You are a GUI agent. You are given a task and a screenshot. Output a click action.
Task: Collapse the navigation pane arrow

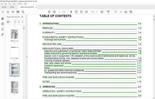pyautogui.click(x=26, y=57)
